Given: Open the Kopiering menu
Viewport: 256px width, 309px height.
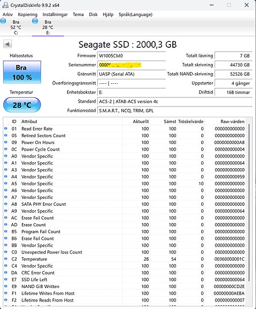Looking at the screenshot, I should point(27,15).
